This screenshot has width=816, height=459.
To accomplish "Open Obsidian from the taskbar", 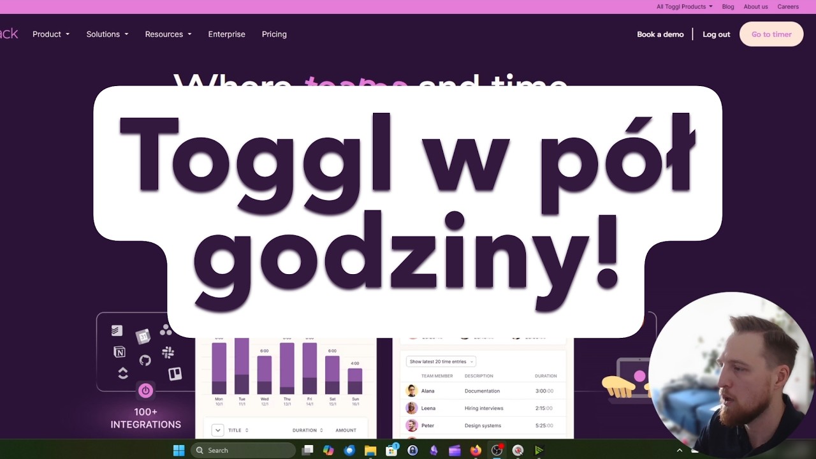I will click(433, 450).
